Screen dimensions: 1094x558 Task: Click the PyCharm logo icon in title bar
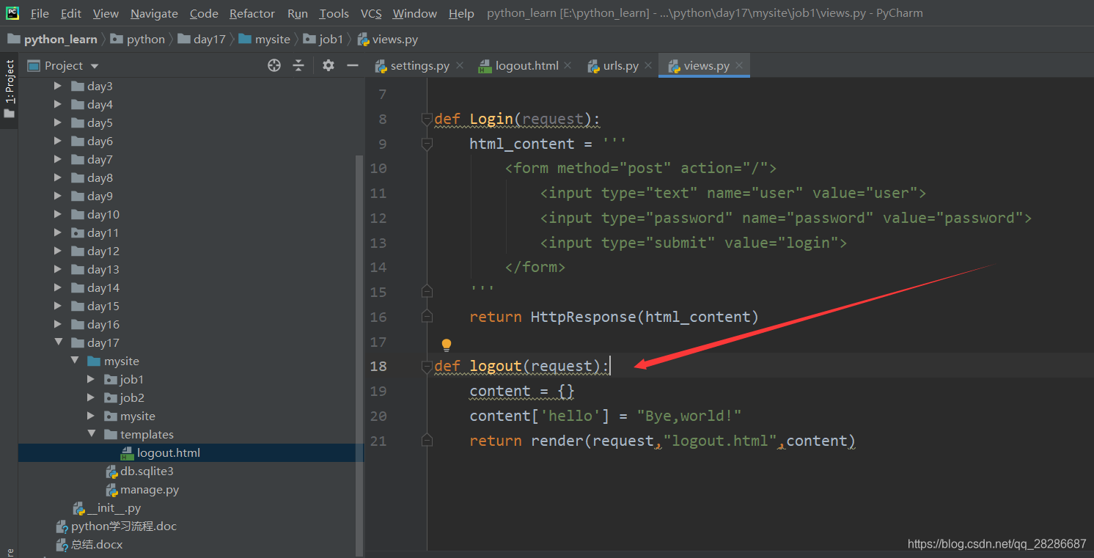12,13
